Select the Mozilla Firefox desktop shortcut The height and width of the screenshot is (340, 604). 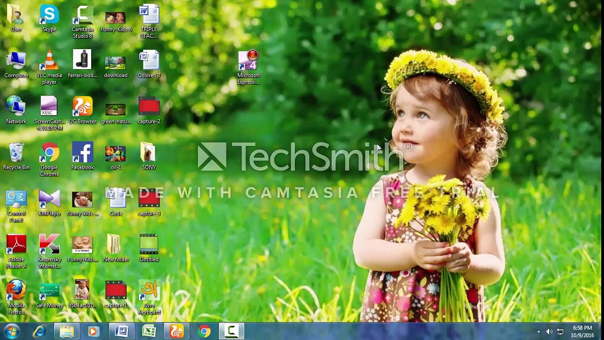[16, 298]
